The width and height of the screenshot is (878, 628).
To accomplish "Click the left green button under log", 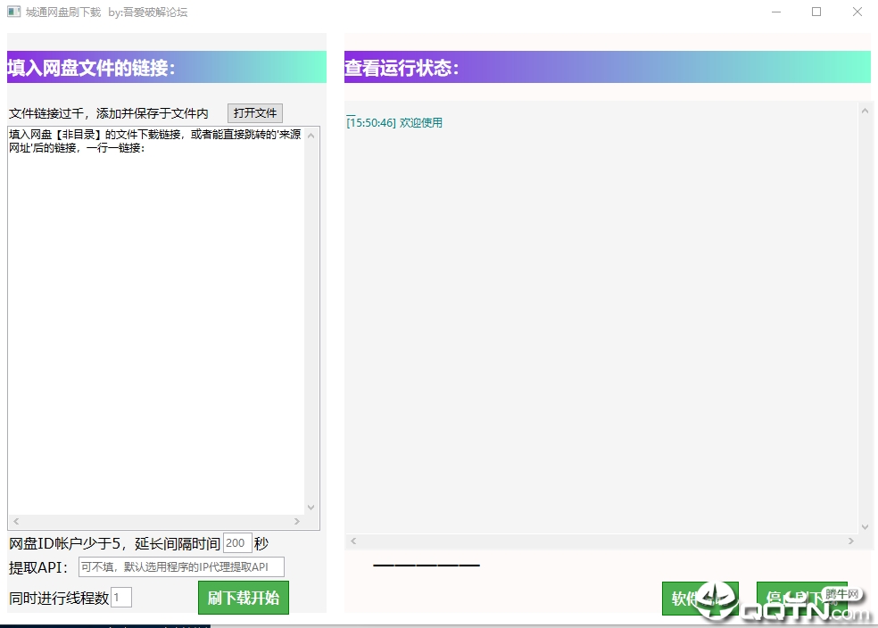I will coord(700,599).
